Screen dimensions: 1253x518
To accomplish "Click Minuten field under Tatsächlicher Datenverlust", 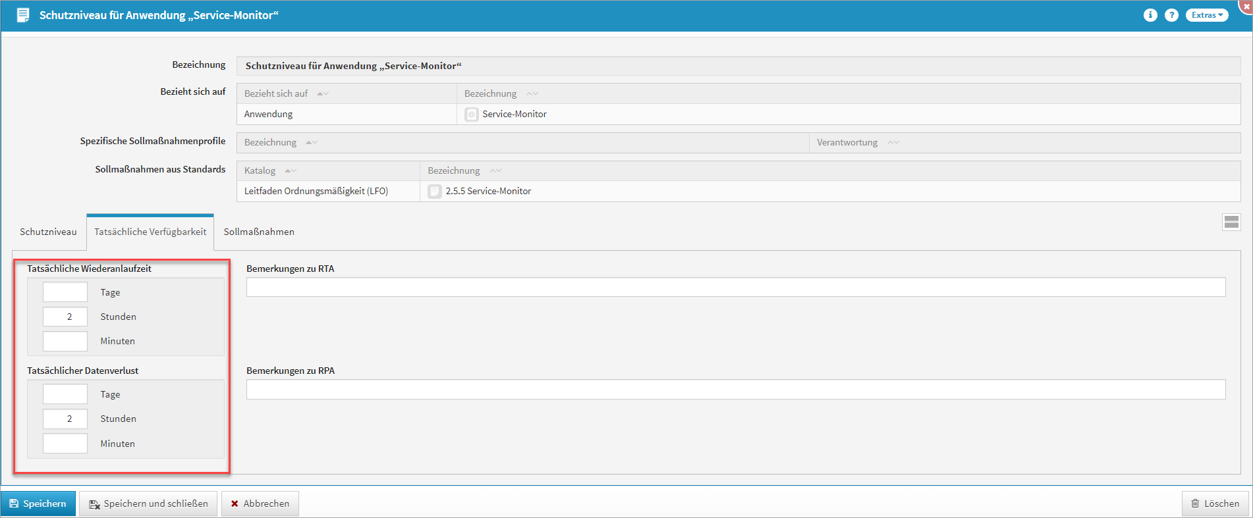I will tap(65, 444).
